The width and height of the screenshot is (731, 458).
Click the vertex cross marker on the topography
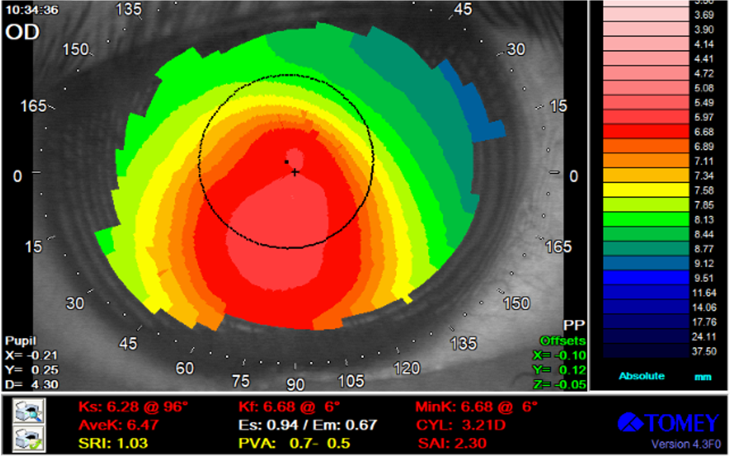pos(295,172)
